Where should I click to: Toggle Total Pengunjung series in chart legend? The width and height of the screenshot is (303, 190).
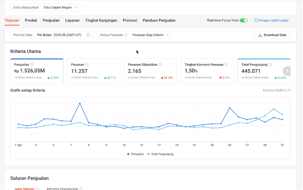161,154
